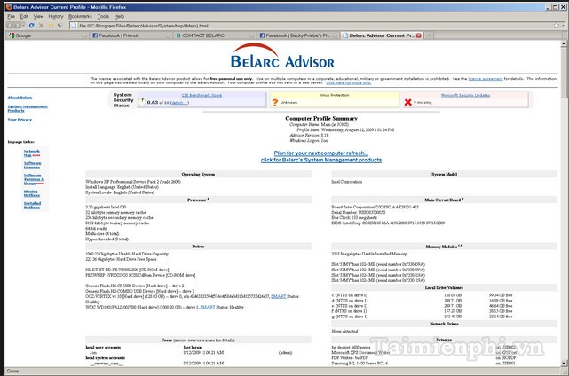
Task: Close the Belarc Advisor Current Profile tab
Action: click(418, 35)
